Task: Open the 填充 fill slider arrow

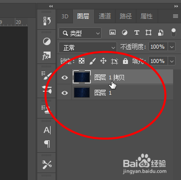Action: [x=172, y=61]
